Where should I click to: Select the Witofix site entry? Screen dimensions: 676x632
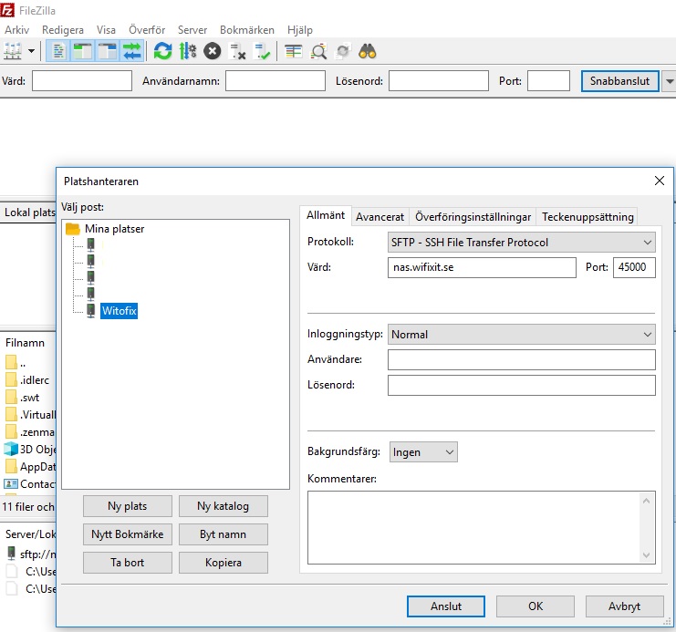click(119, 311)
